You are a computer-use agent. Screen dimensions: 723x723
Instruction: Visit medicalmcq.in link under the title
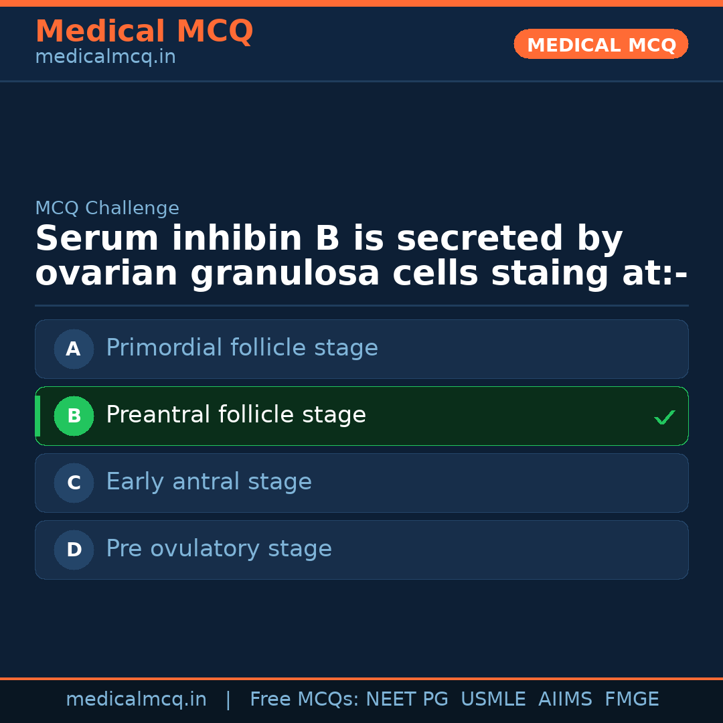click(x=105, y=58)
